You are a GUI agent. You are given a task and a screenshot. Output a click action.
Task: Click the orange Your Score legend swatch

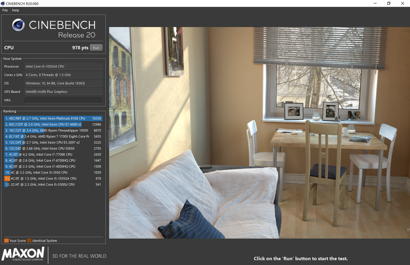[6, 241]
